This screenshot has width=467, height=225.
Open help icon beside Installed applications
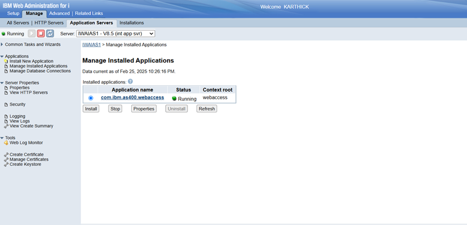pyautogui.click(x=130, y=81)
